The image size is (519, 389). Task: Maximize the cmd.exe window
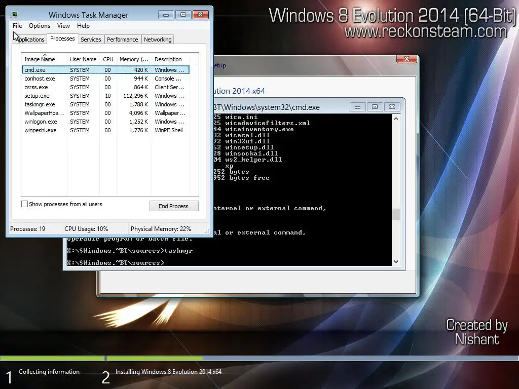click(x=375, y=107)
